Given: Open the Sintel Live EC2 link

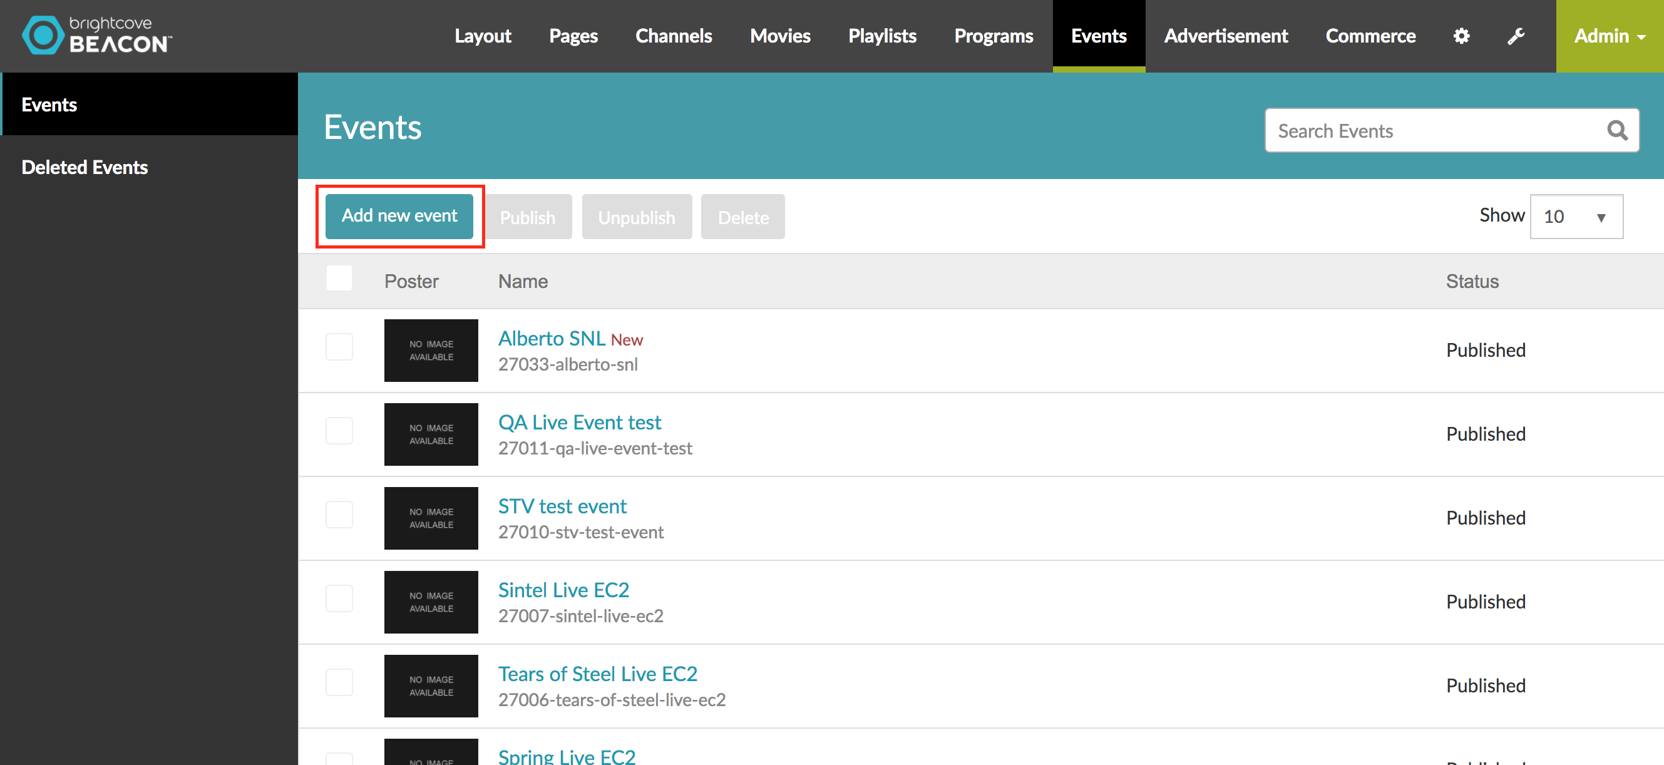Looking at the screenshot, I should click(563, 590).
